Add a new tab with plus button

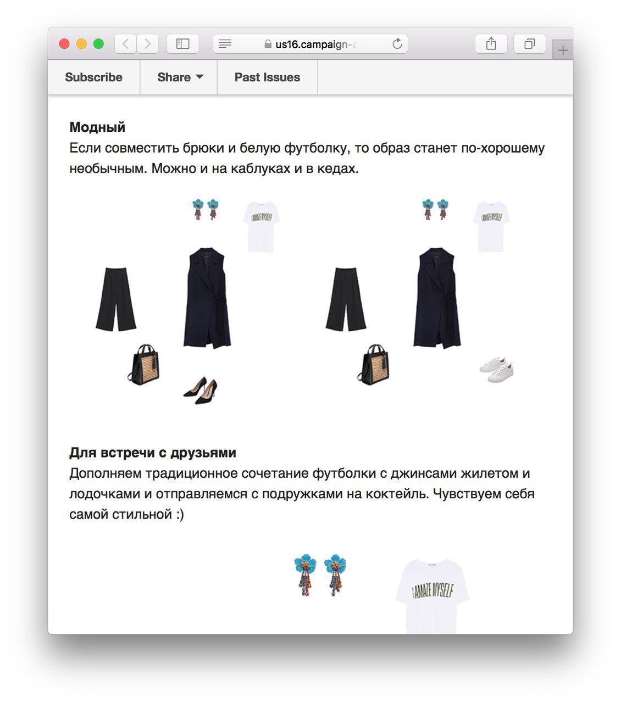pyautogui.click(x=563, y=50)
